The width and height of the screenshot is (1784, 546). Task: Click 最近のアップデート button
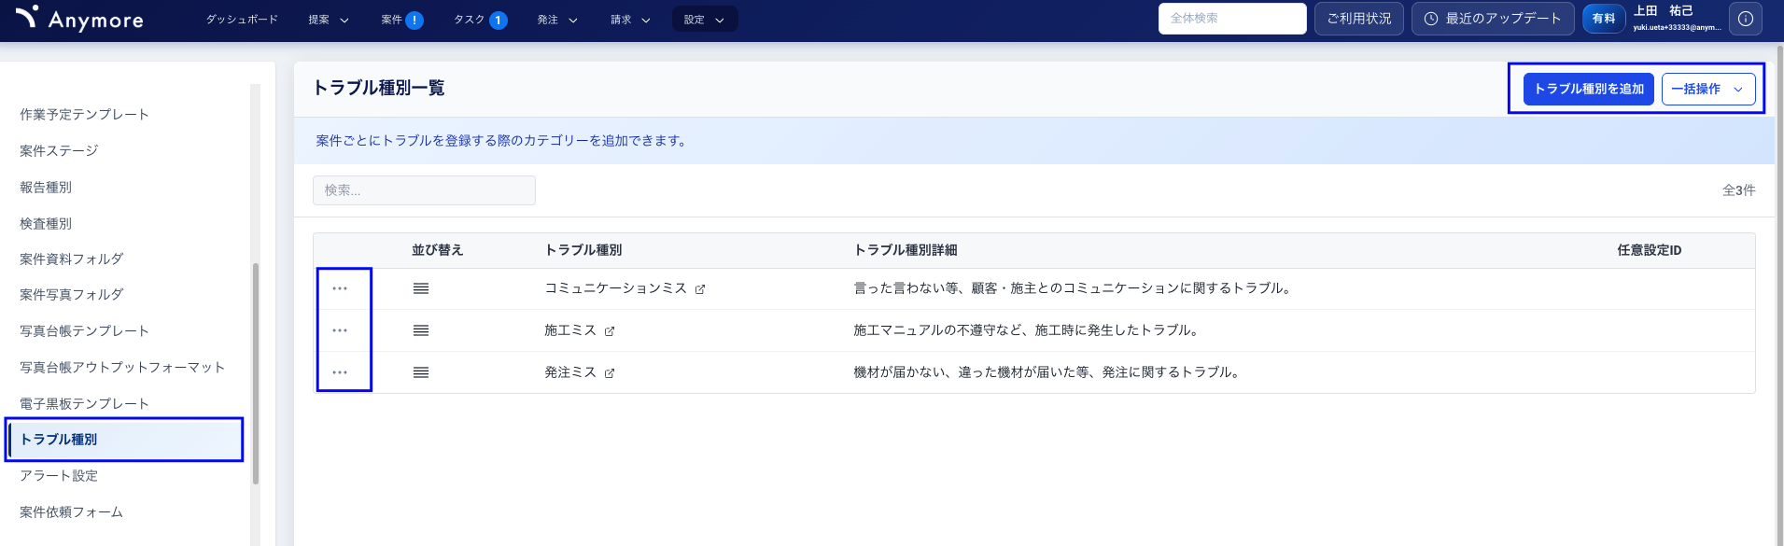point(1493,19)
